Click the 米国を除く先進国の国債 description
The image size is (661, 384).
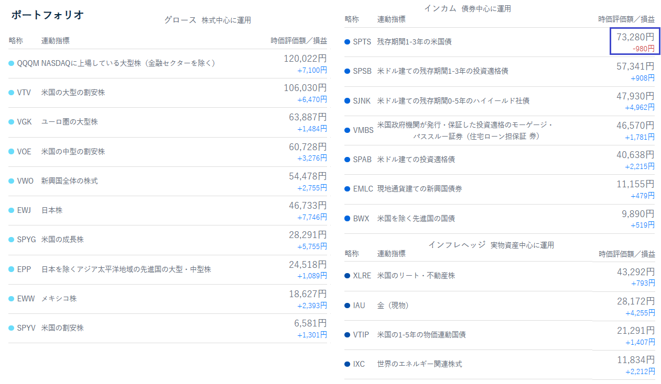pos(416,218)
